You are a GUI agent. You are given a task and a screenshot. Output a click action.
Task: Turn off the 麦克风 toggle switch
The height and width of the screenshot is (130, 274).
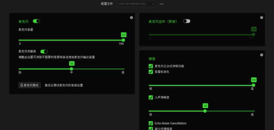(x=37, y=21)
